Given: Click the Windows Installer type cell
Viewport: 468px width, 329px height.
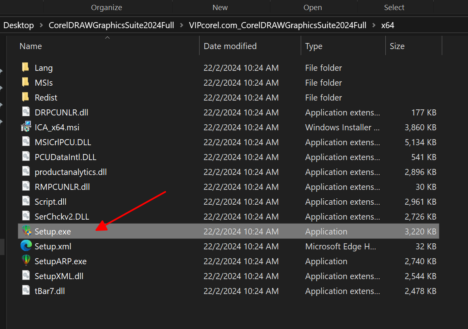Looking at the screenshot, I should (342, 127).
